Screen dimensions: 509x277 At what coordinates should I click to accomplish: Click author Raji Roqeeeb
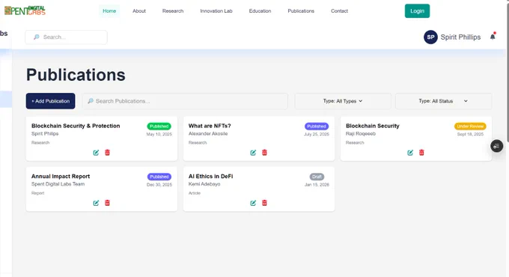pyautogui.click(x=361, y=134)
